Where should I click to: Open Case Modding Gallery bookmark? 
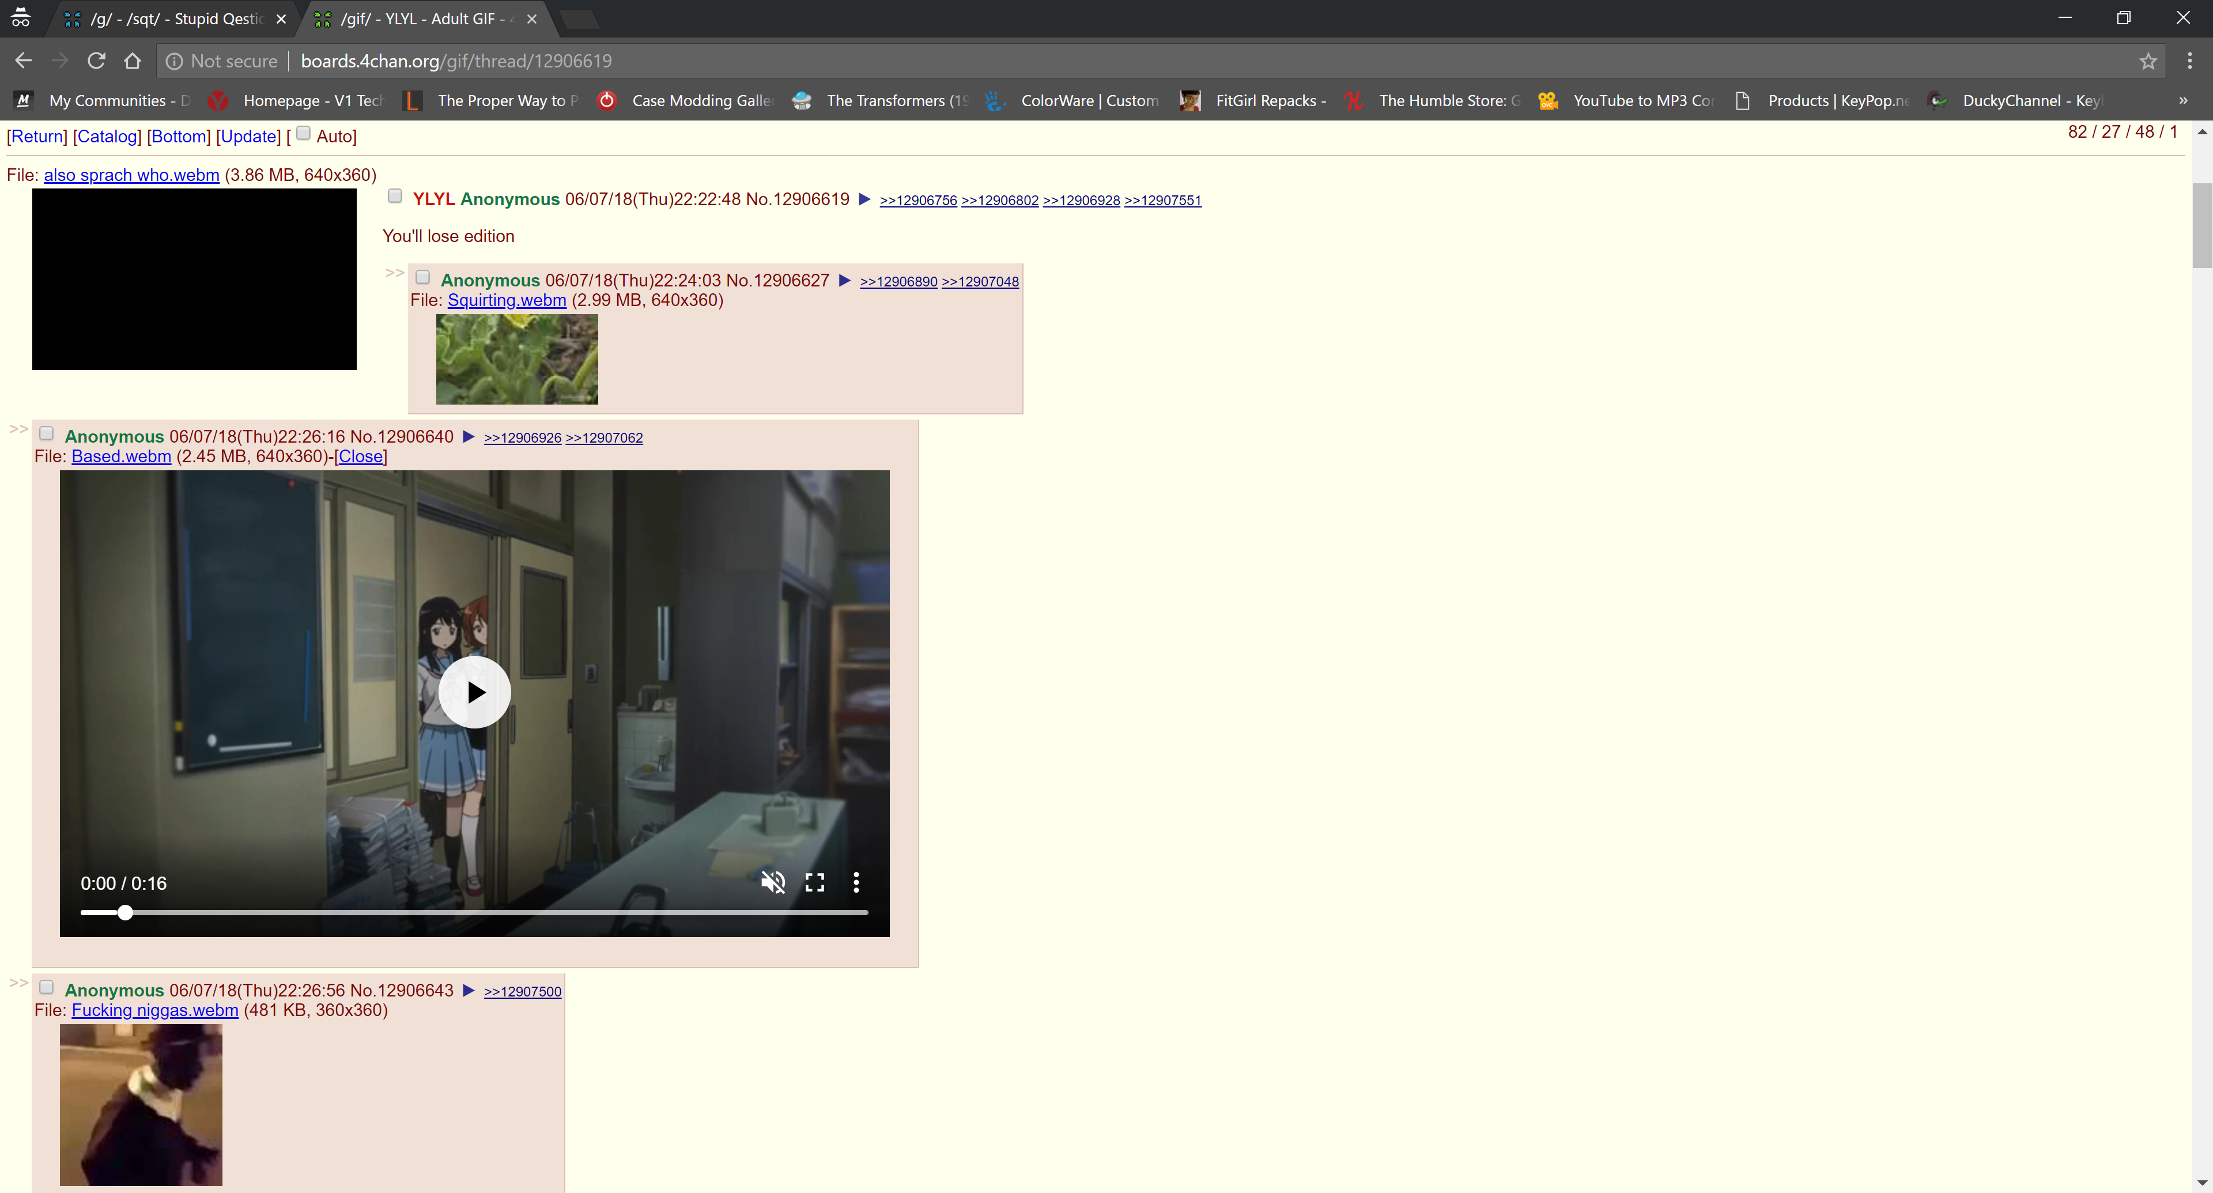(x=686, y=100)
